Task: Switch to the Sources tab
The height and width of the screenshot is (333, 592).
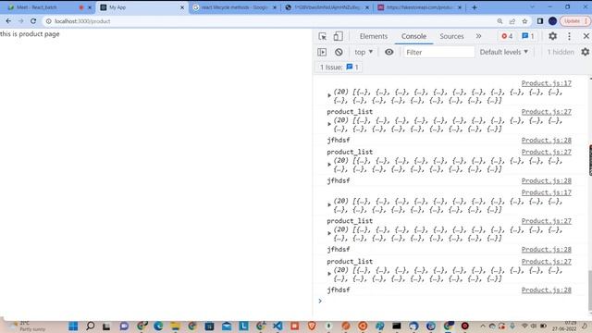Action: click(451, 36)
